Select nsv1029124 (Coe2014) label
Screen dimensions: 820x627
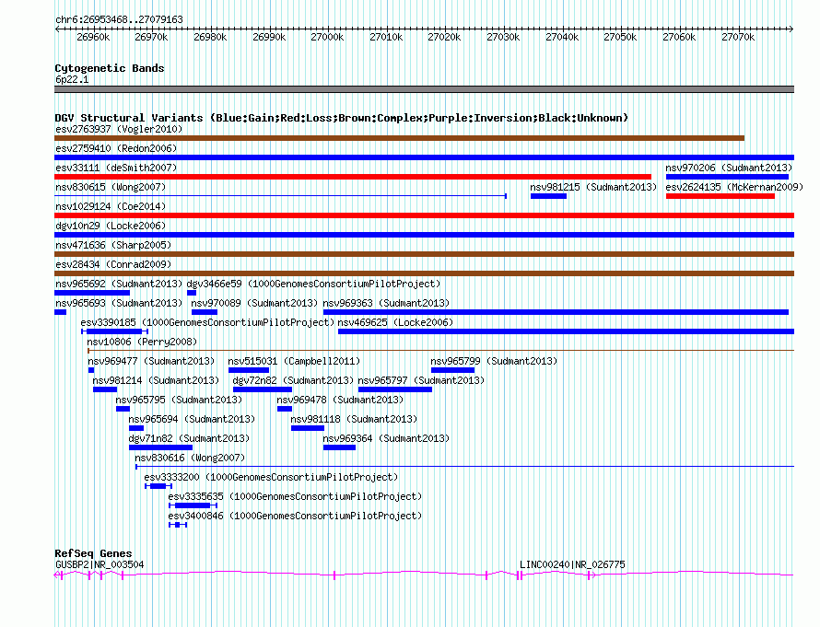click(x=111, y=206)
